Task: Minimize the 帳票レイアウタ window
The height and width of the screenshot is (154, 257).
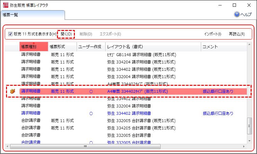Action: pyautogui.click(x=220, y=5)
